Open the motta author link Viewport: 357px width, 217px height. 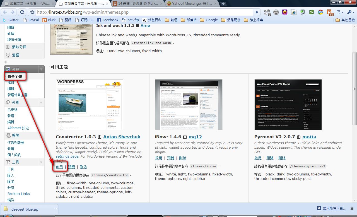[309, 137]
